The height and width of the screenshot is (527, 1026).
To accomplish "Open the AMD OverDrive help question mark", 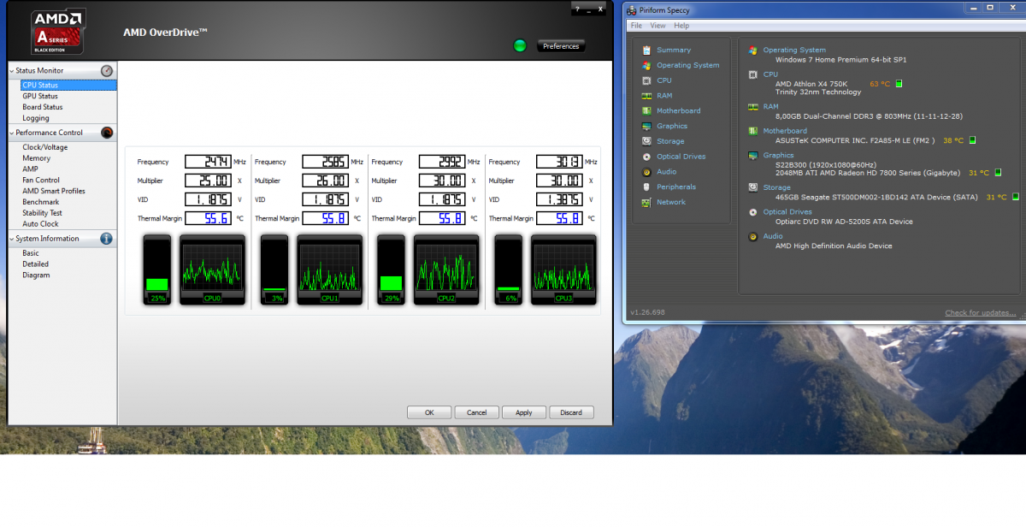I will (x=577, y=9).
